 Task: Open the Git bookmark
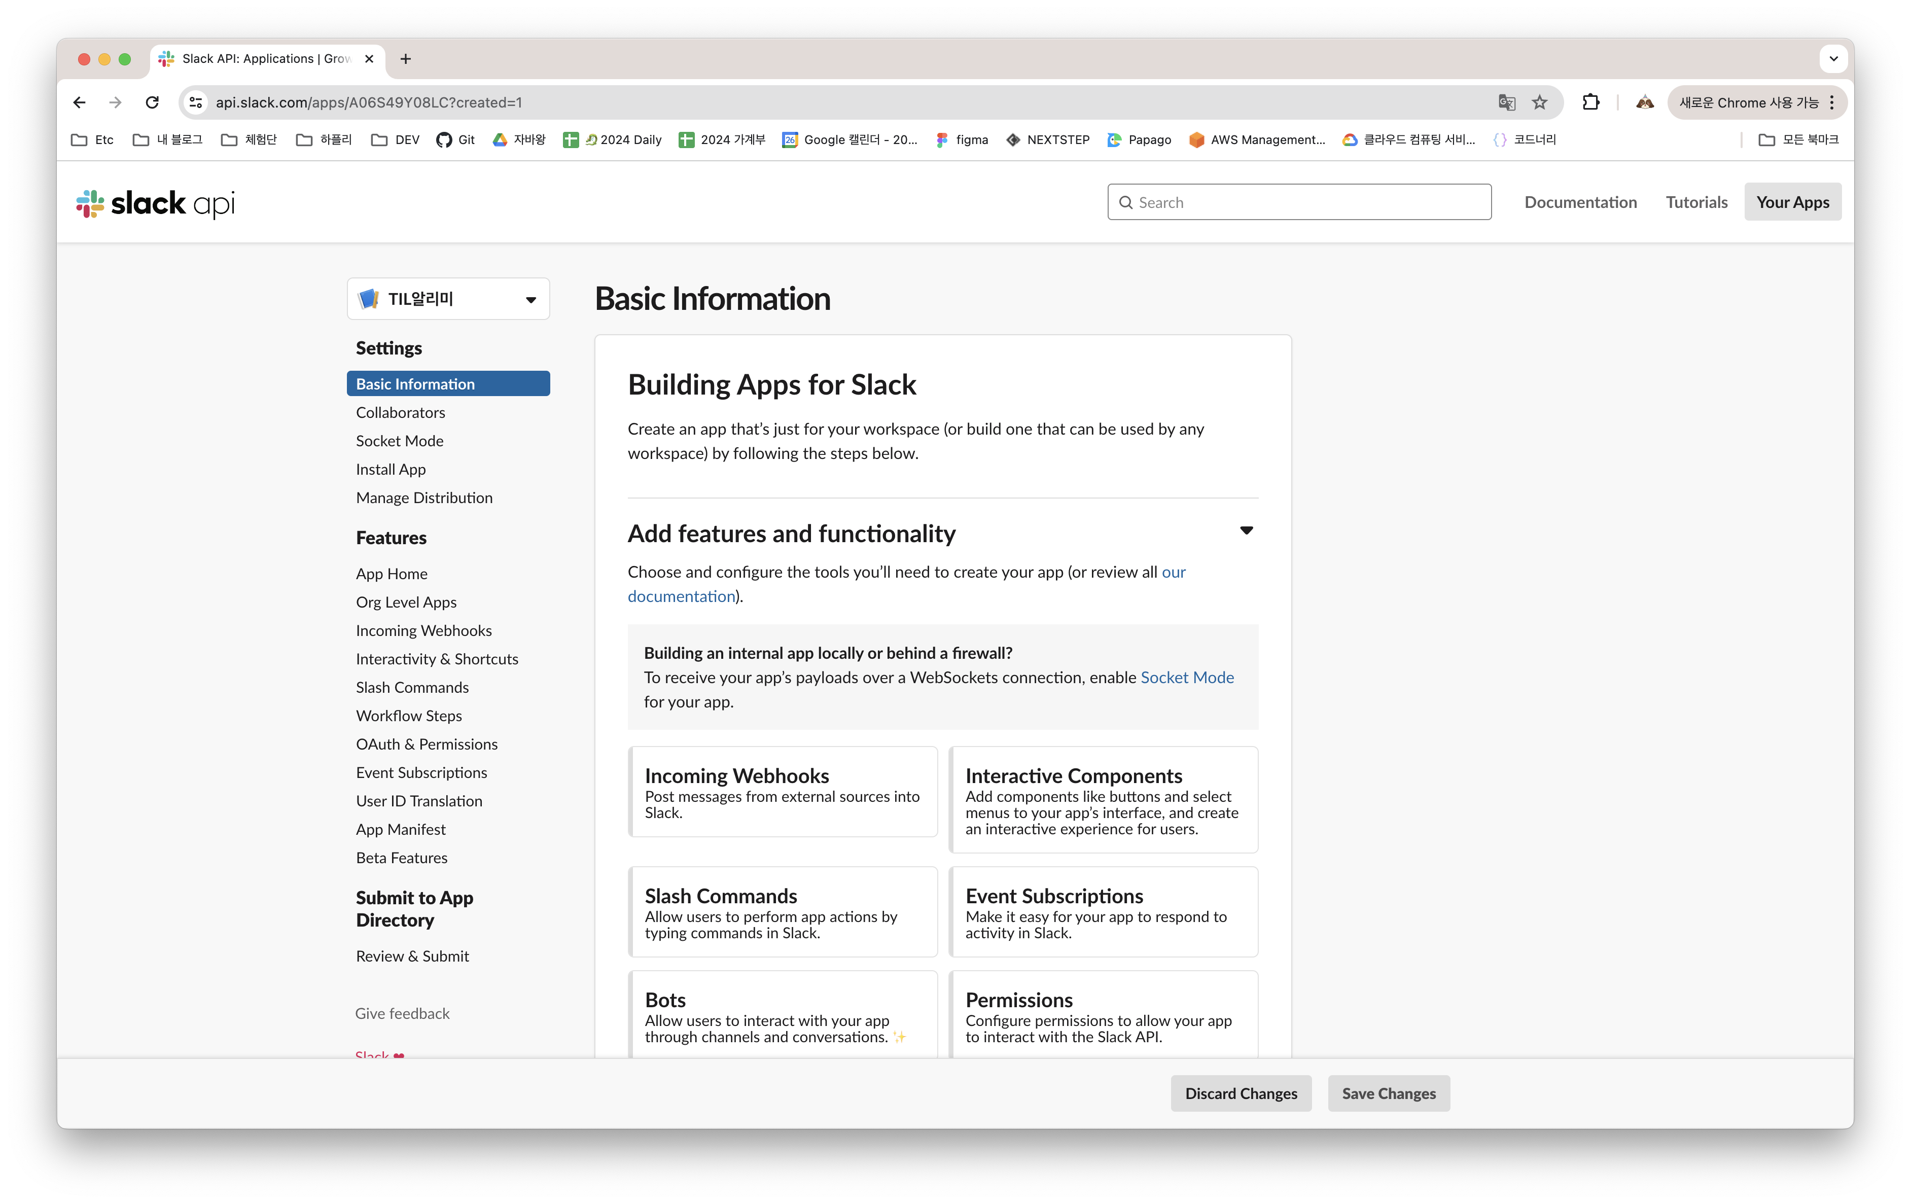point(455,139)
